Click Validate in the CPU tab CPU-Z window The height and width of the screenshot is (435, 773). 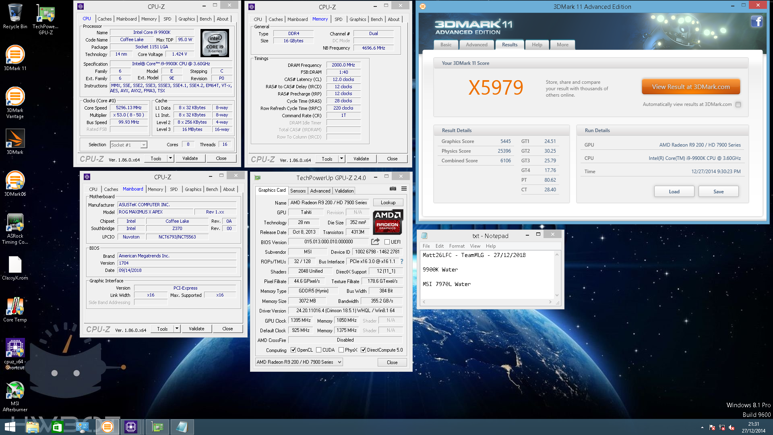click(190, 158)
